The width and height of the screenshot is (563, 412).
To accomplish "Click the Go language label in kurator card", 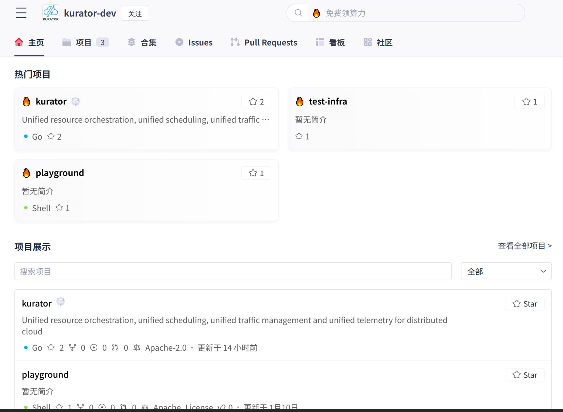I will (37, 137).
